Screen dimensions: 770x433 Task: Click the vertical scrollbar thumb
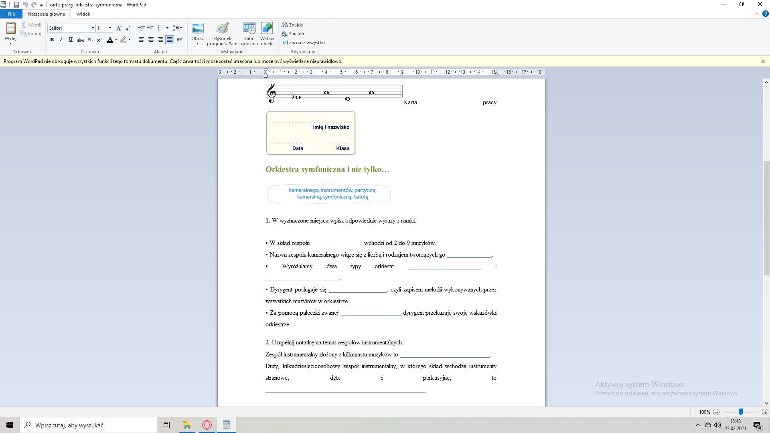(x=766, y=218)
